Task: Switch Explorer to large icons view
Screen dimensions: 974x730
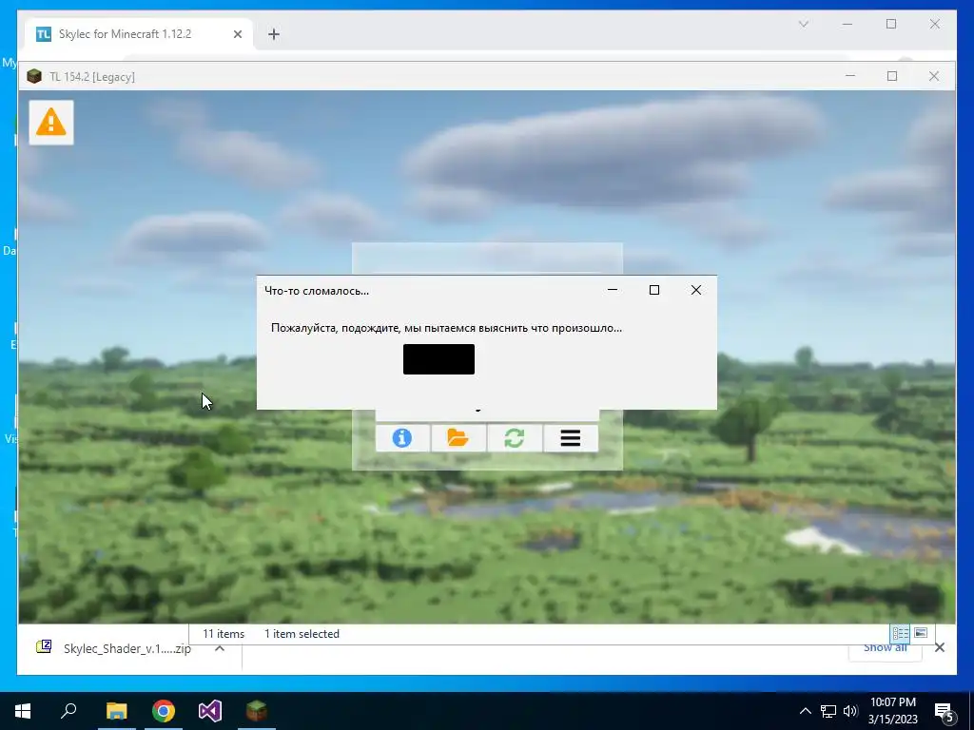Action: [x=921, y=633]
